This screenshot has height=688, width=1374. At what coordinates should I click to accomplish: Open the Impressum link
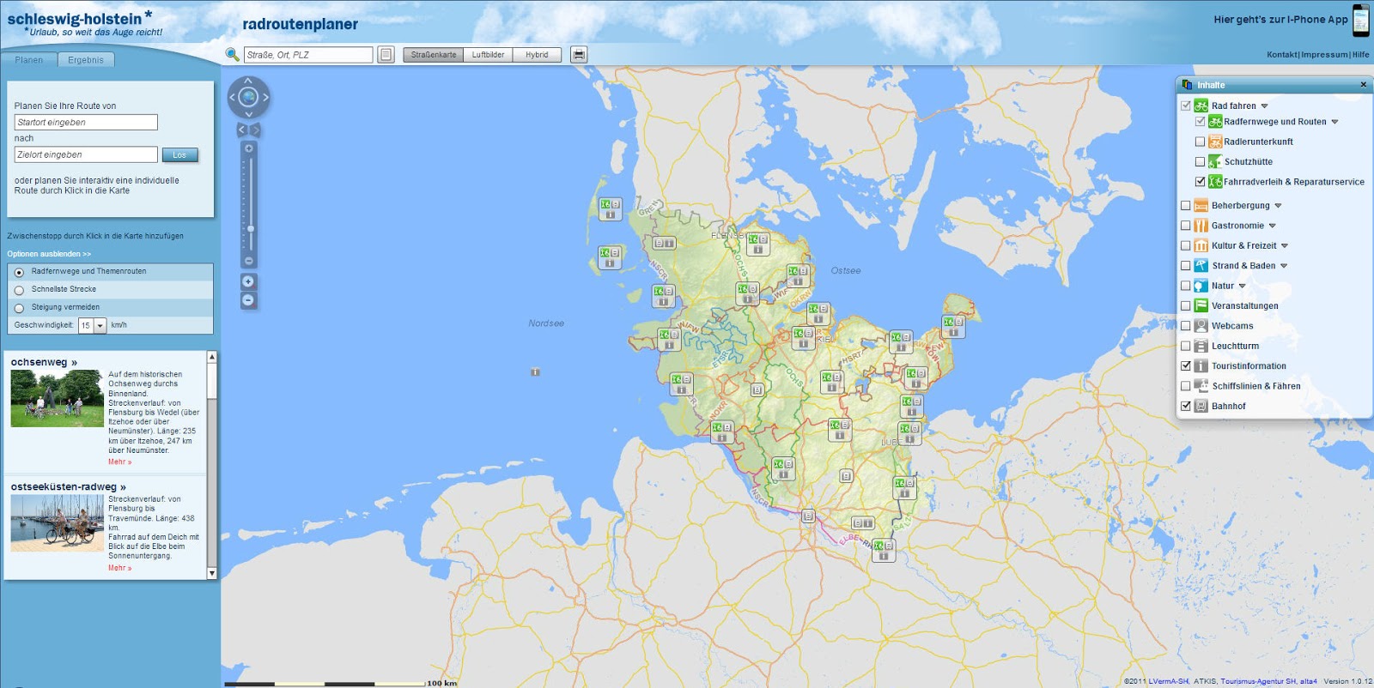coord(1325,55)
